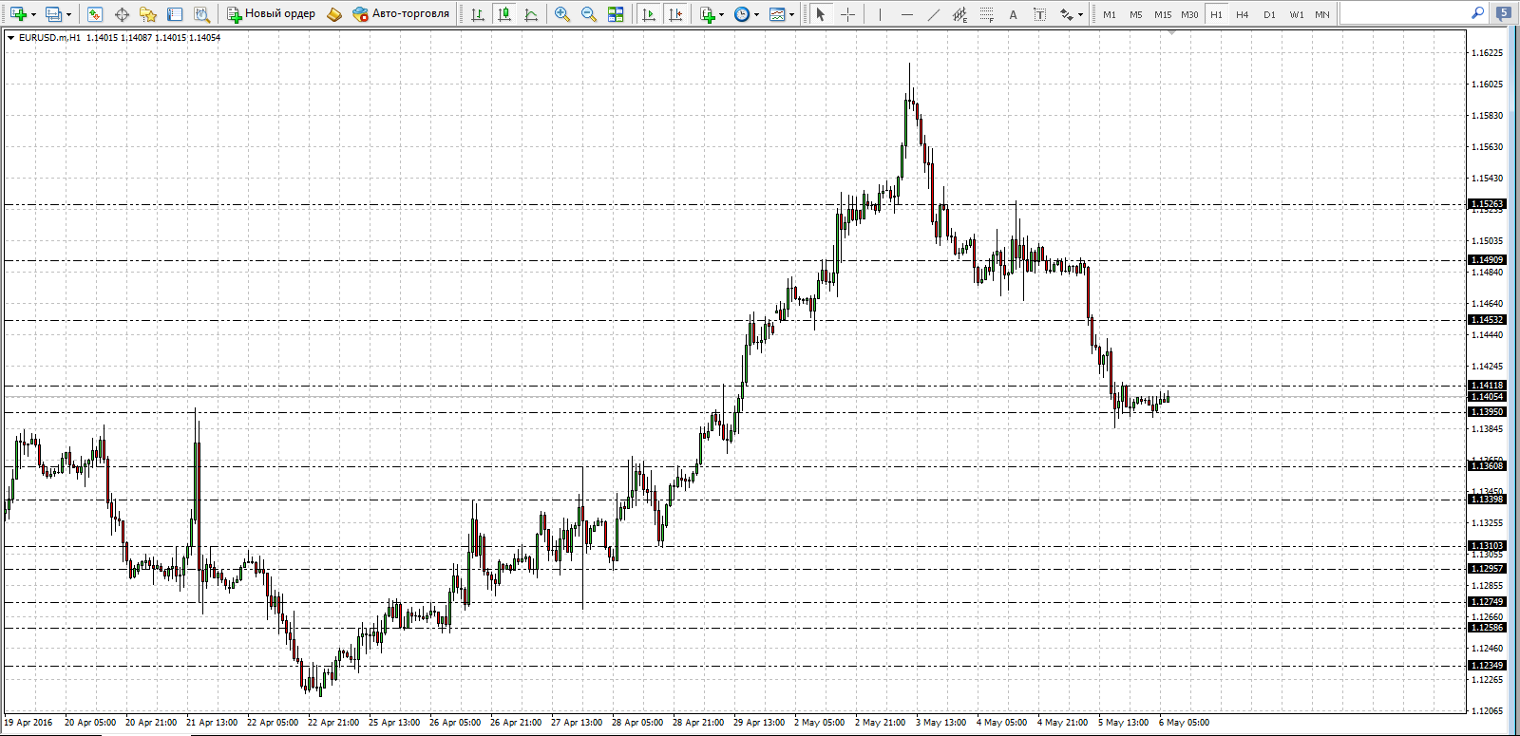This screenshot has height=736, width=1520.
Task: Click the triangle beside EURUSD.m,H1 title
Action: [x=10, y=38]
